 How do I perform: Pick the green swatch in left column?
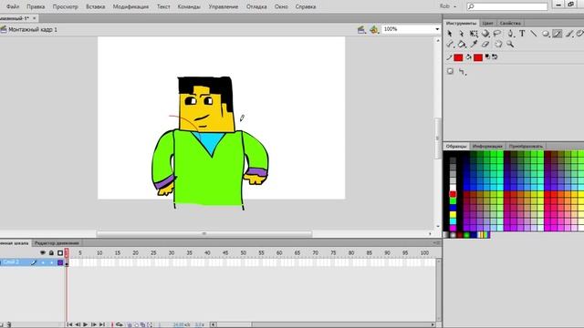tap(453, 201)
